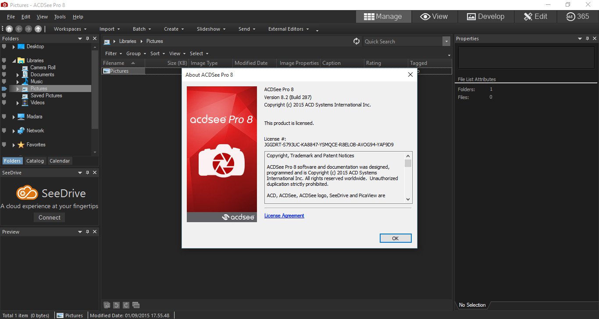
Task: Click the SeeDrive cloud logo icon
Action: (27, 193)
